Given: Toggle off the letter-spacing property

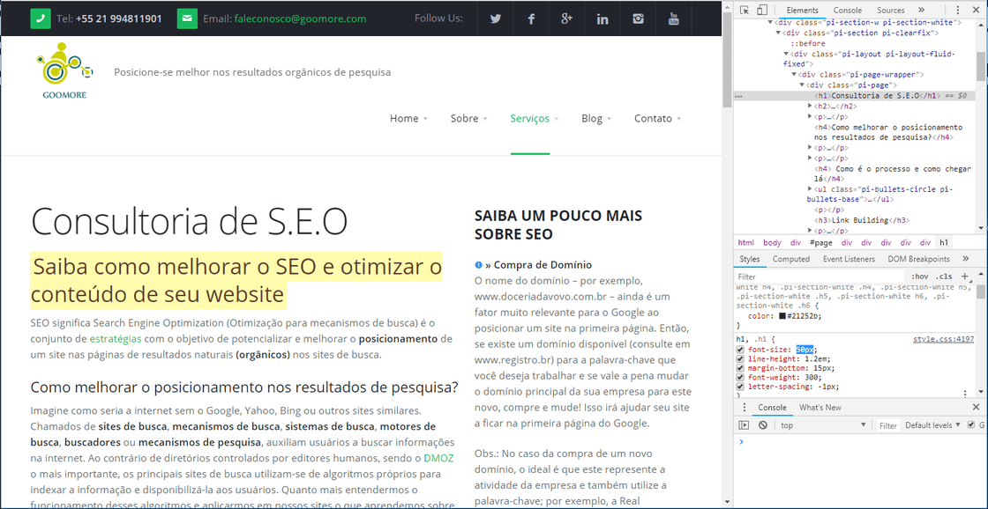Looking at the screenshot, I should click(739, 386).
